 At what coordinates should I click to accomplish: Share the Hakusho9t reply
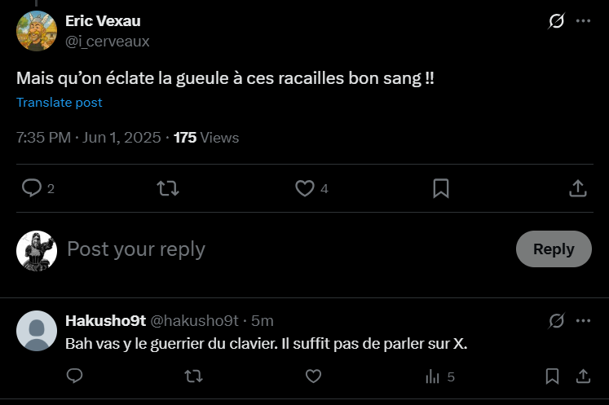click(583, 376)
